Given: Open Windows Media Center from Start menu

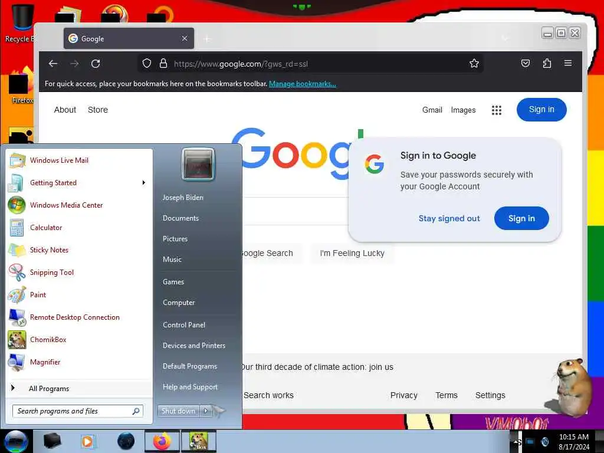Looking at the screenshot, I should click(x=80, y=205).
